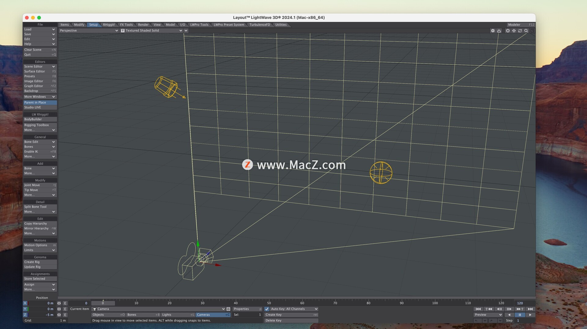Go to the next keyframe
Screen dimensions: 587x329
519,309
